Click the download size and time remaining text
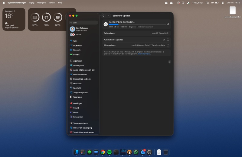Screen dimensions: 242x157 click(131, 27)
